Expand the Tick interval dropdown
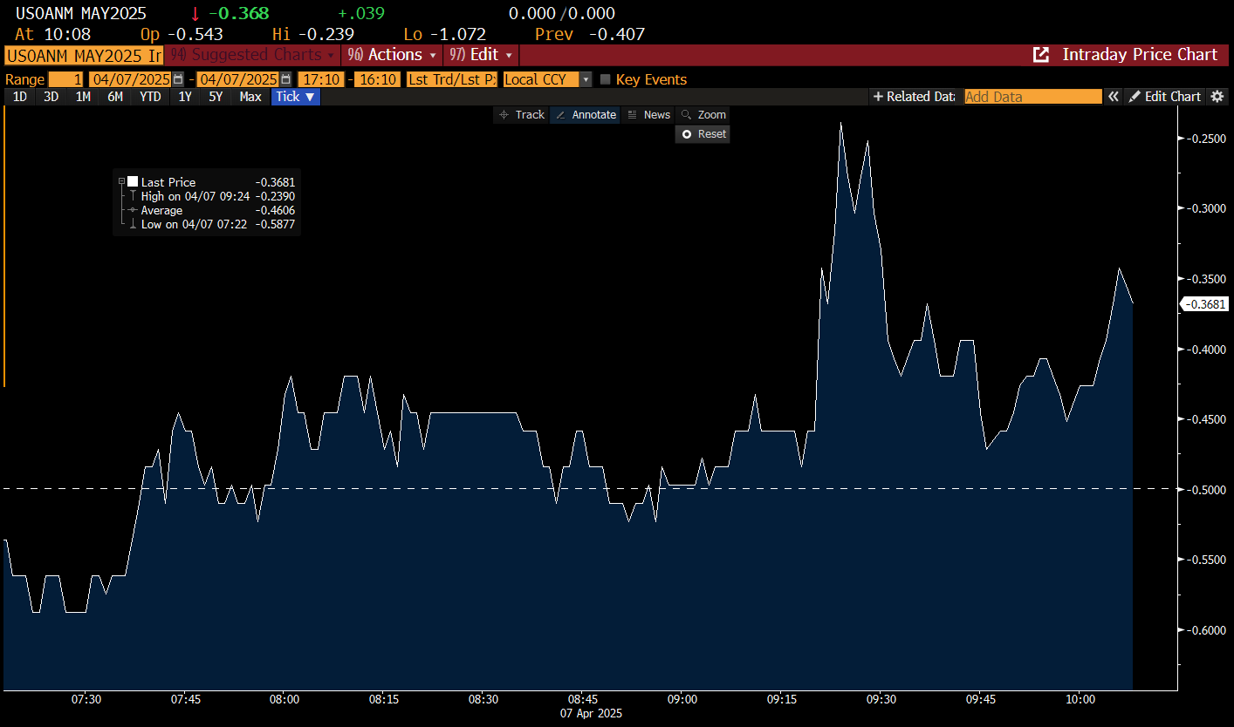1234x727 pixels. tap(295, 97)
